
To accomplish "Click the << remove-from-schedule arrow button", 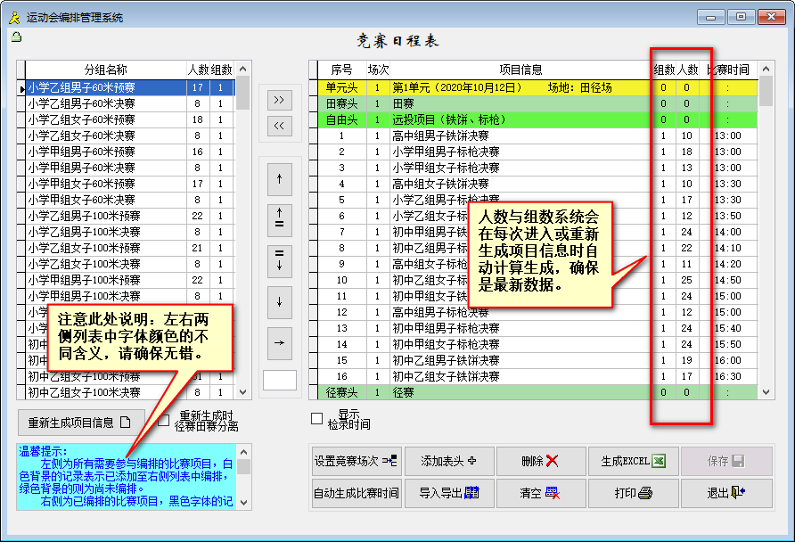I will [x=280, y=127].
